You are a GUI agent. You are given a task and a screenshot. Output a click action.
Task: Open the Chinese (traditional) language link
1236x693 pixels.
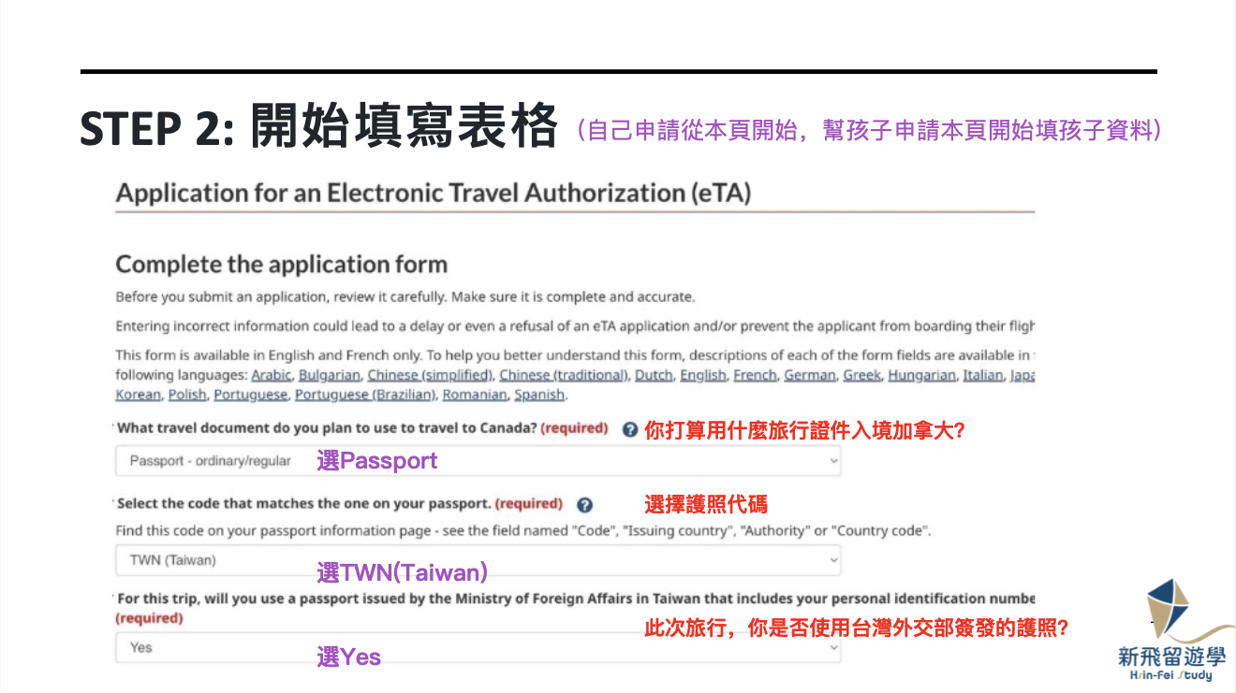564,375
